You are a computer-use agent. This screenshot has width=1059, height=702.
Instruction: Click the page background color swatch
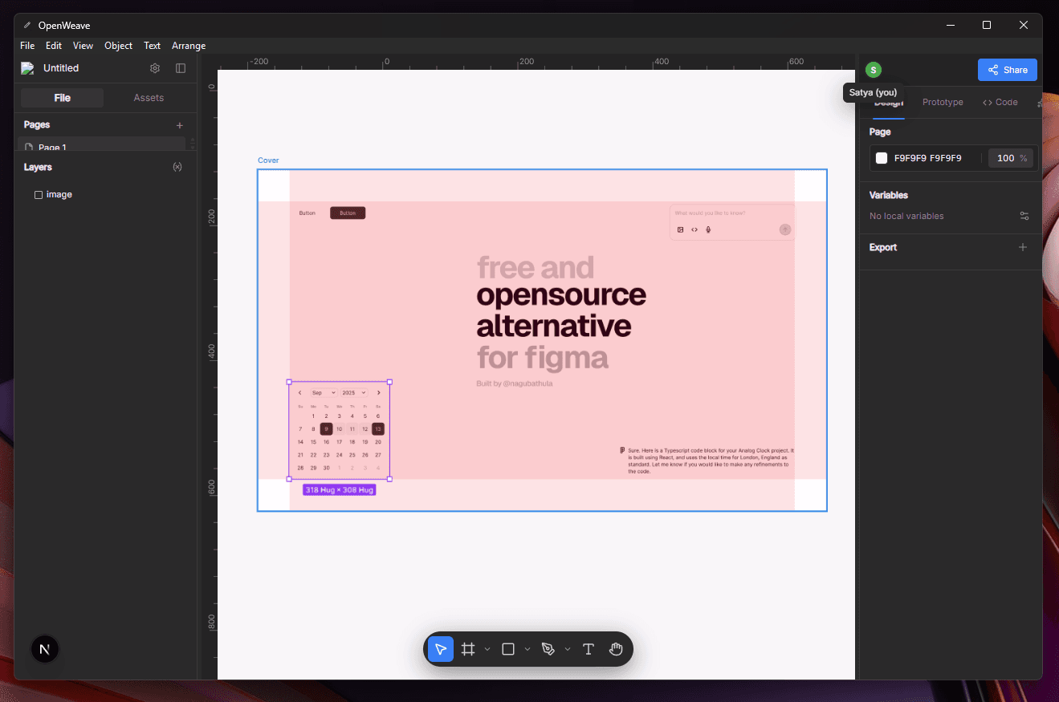pyautogui.click(x=882, y=158)
